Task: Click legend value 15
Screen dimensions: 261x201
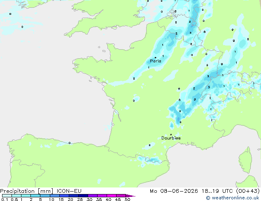Action: click(61, 199)
